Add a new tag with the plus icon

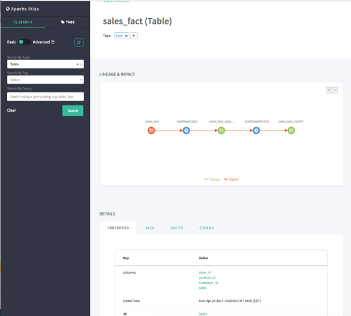click(x=134, y=36)
